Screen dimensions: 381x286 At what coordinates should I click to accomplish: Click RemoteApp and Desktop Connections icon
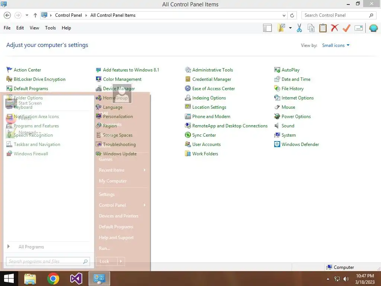tap(188, 126)
